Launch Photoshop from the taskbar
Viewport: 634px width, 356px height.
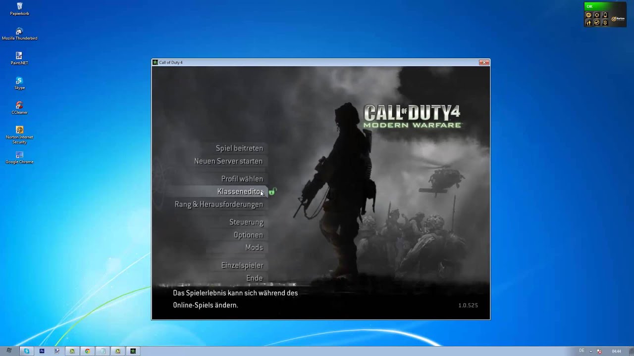coord(42,351)
